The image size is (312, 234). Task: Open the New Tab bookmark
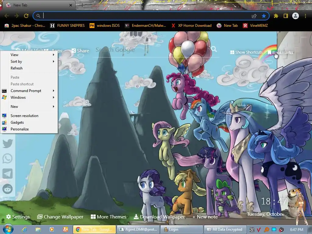coord(227,26)
